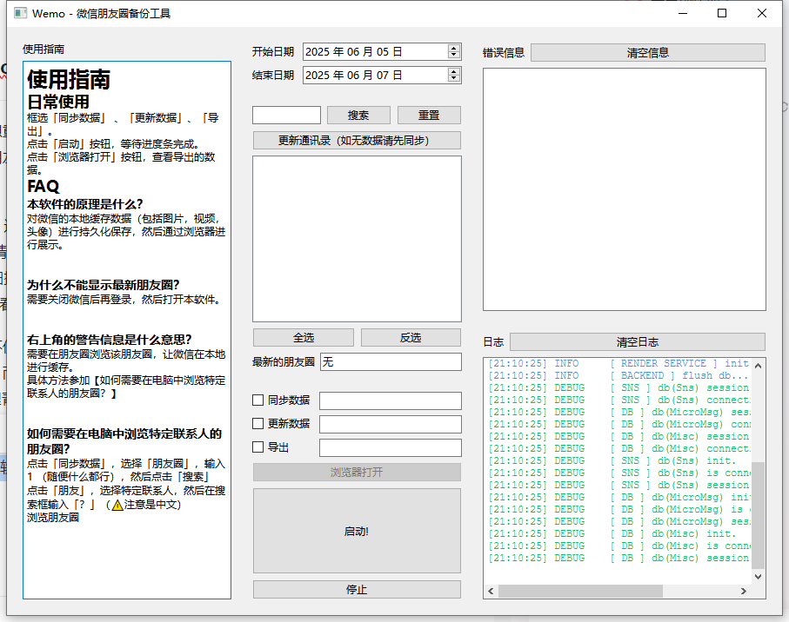Focus the search text box beside 搜索
The image size is (789, 622).
point(286,115)
